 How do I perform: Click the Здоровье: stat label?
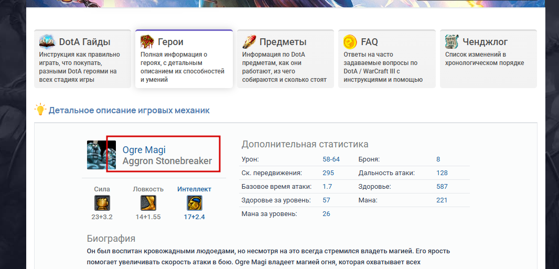(375, 186)
